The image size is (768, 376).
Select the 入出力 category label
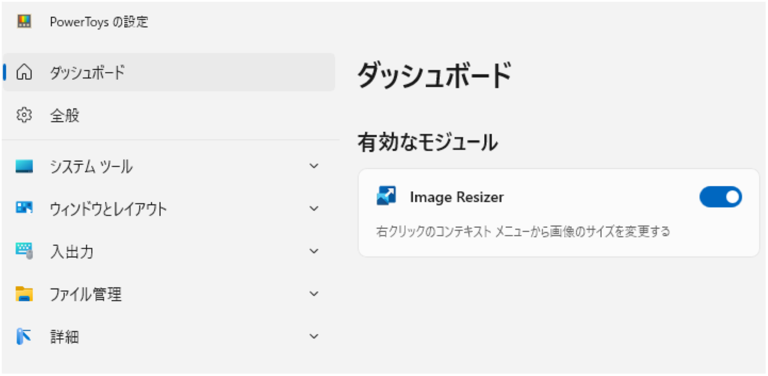tap(72, 252)
